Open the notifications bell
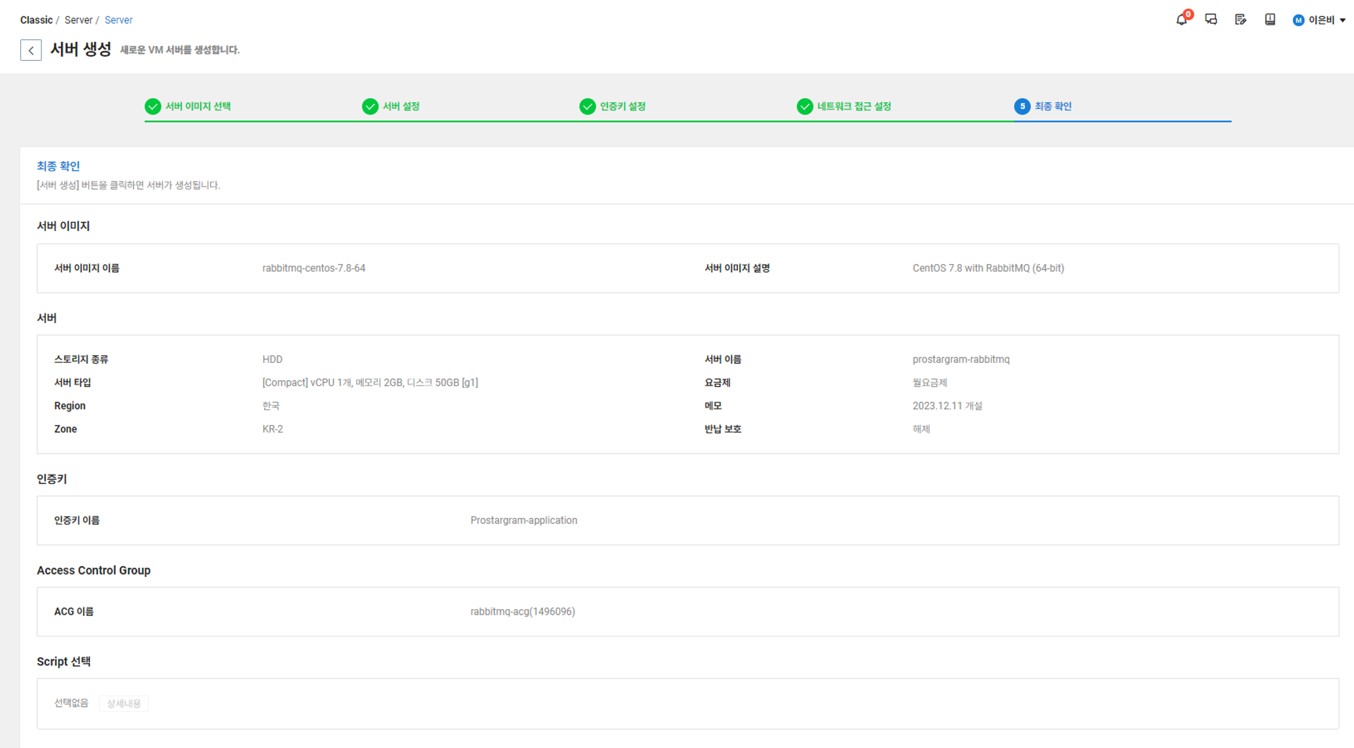Image resolution: width=1354 pixels, height=748 pixels. tap(1181, 20)
